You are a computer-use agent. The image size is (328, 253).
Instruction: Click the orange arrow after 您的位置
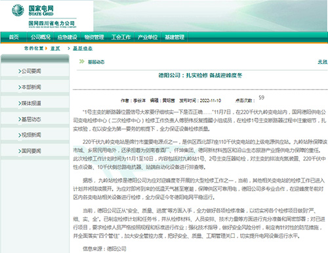[46, 49]
